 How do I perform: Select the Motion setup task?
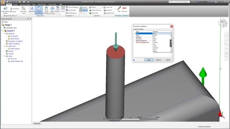[57, 9]
